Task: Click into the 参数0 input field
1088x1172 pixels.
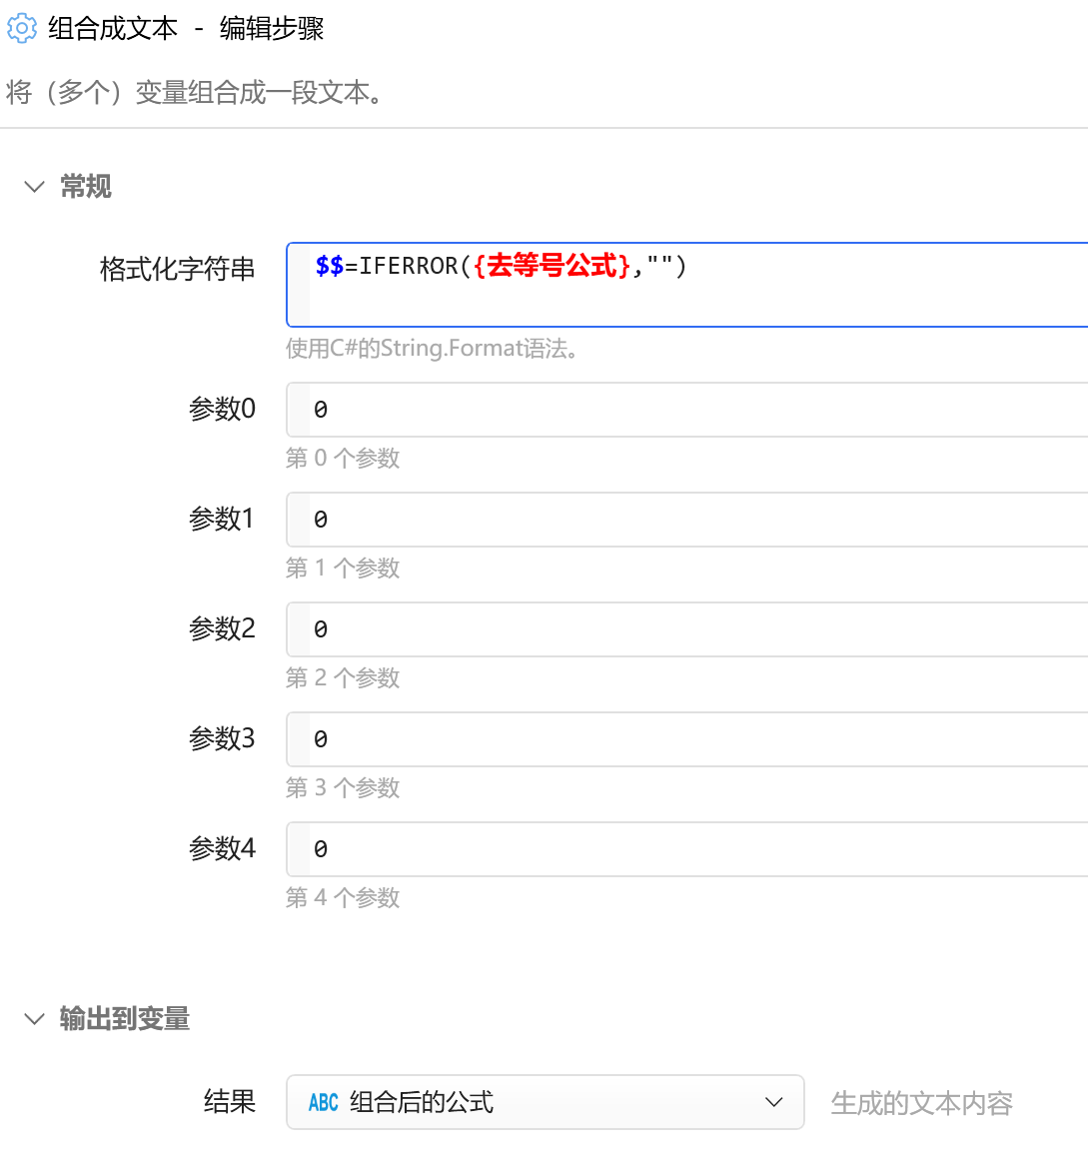Action: (x=689, y=410)
